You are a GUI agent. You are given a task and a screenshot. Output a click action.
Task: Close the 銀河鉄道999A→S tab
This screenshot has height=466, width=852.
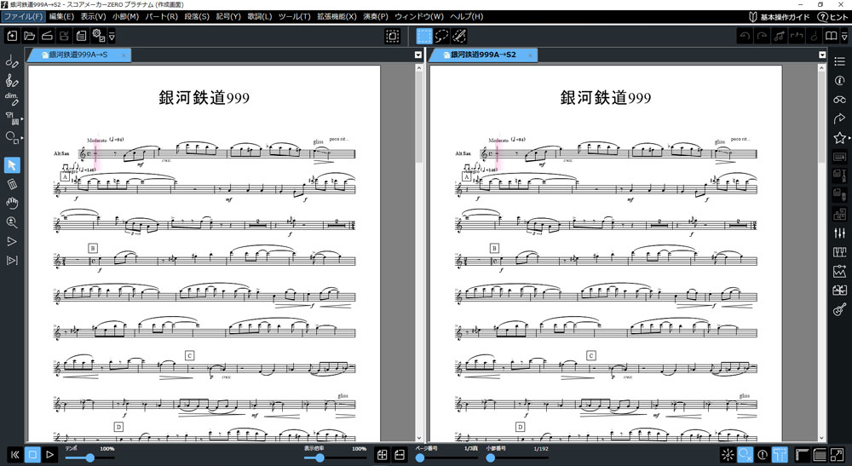[x=124, y=55]
